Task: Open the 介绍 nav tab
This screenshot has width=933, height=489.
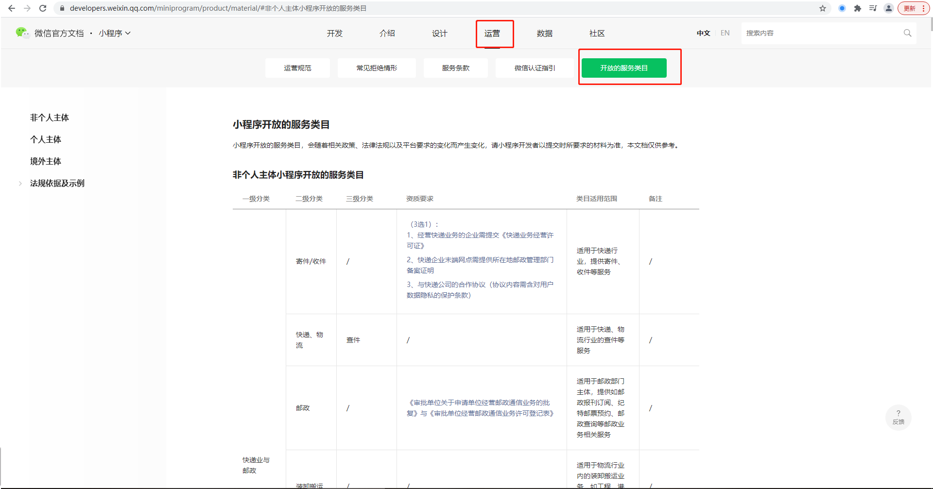Action: [387, 33]
